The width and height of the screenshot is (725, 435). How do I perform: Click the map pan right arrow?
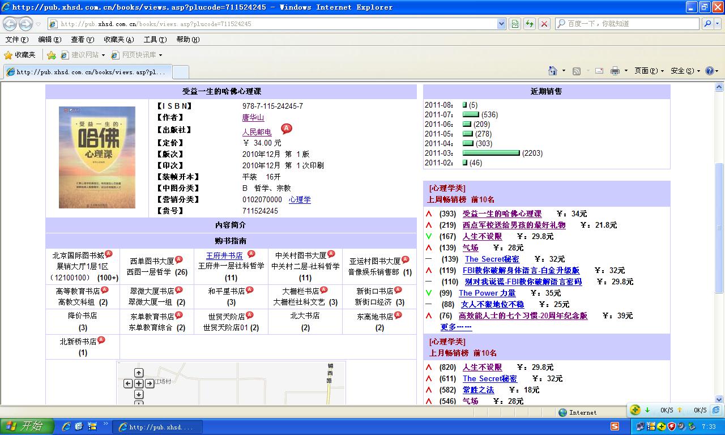150,383
